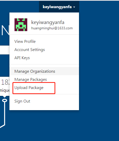
Task: Choose Upload Package
Action: tap(29, 88)
